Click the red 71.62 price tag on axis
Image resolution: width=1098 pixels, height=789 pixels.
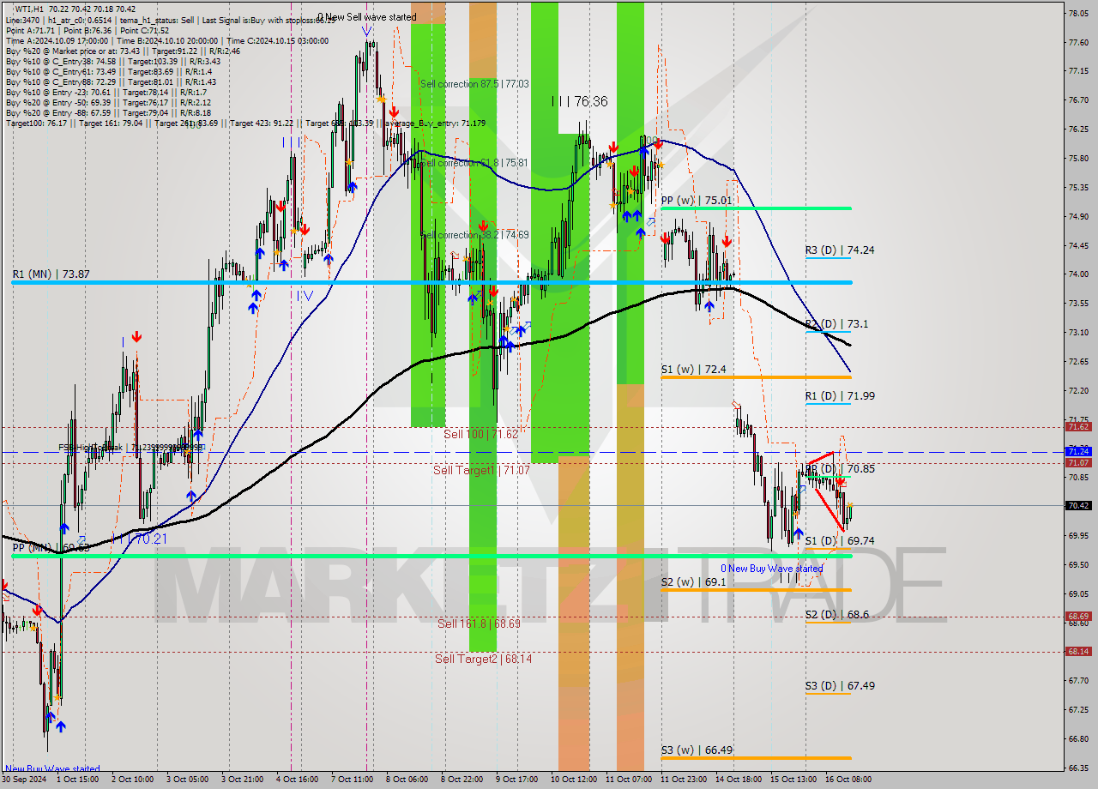[1078, 426]
